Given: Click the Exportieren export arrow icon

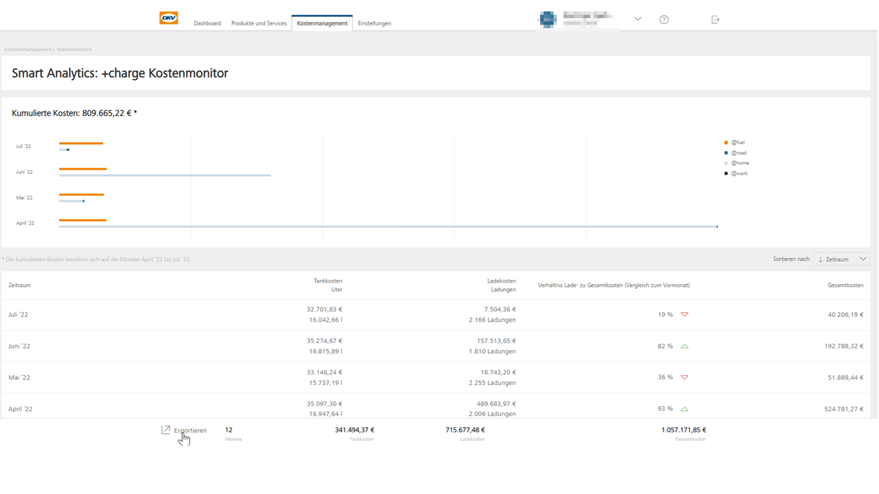Looking at the screenshot, I should 165,430.
